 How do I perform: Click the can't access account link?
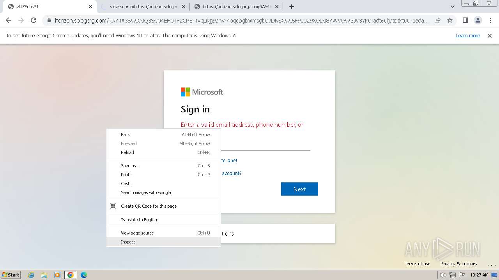tap(231, 173)
